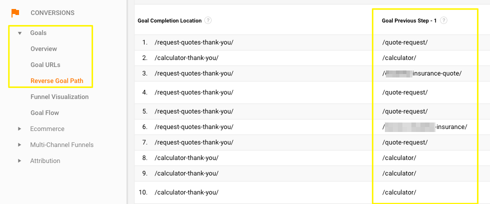
Task: Click row 1 /request-quotes-thank-you/ entry
Action: [x=194, y=42]
